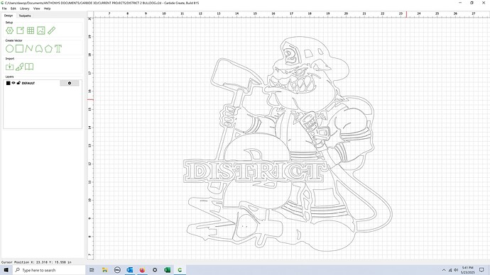490x275 pixels.
Task: Select the rectangle vector tool
Action: (x=19, y=48)
